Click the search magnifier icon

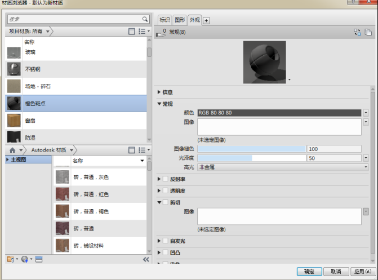(x=145, y=19)
